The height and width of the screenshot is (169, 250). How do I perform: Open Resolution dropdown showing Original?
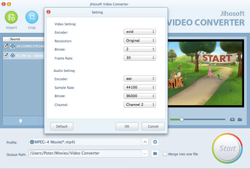click(x=139, y=40)
